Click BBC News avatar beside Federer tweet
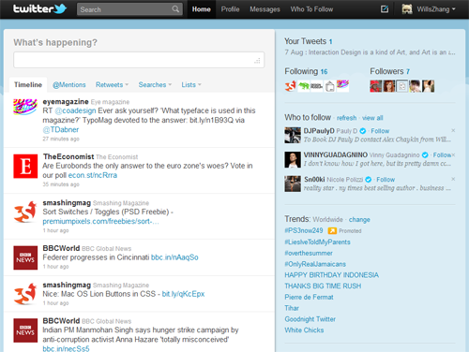 click(x=25, y=257)
